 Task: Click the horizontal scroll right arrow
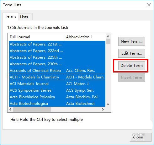pos(103,109)
